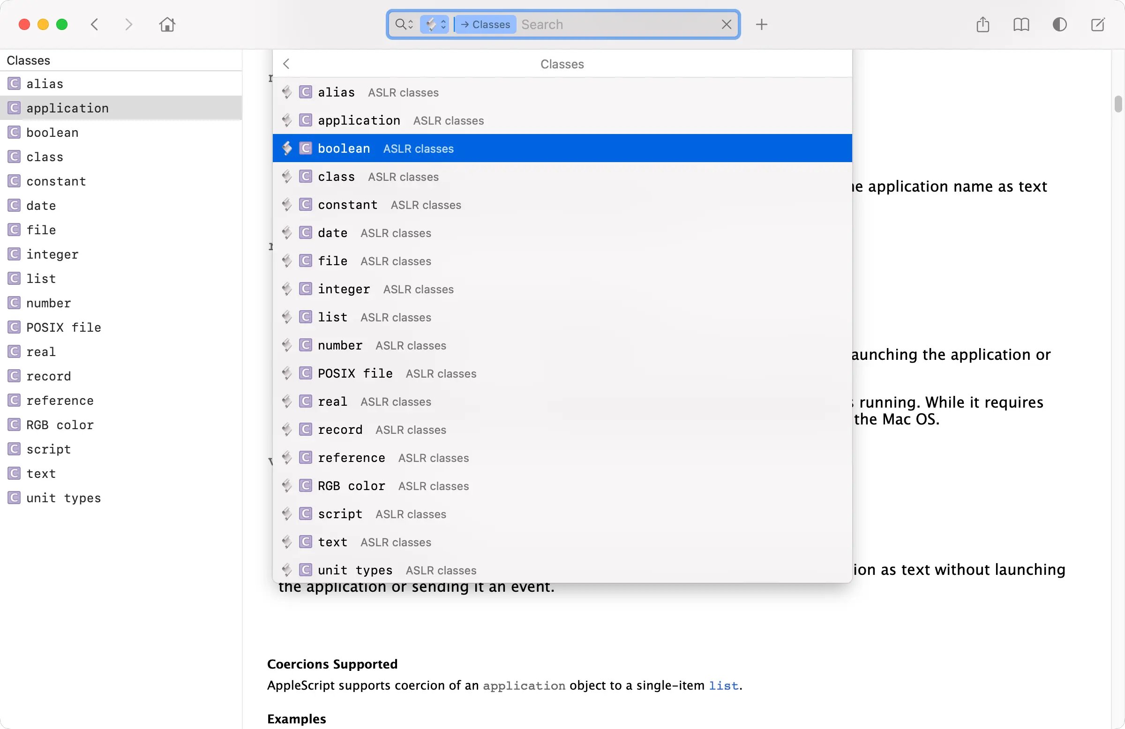Go back with toolbar back arrow

pos(95,24)
